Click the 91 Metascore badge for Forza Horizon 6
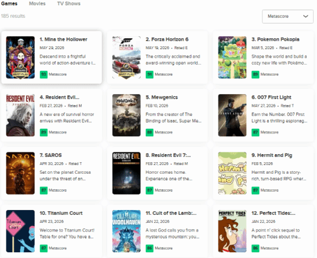The image size is (317, 258). tap(149, 74)
